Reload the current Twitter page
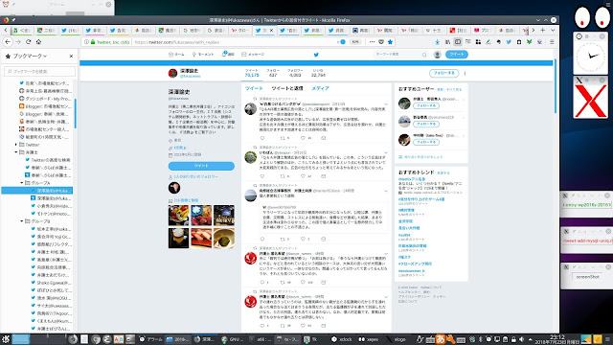The image size is (613, 345). click(x=28, y=42)
